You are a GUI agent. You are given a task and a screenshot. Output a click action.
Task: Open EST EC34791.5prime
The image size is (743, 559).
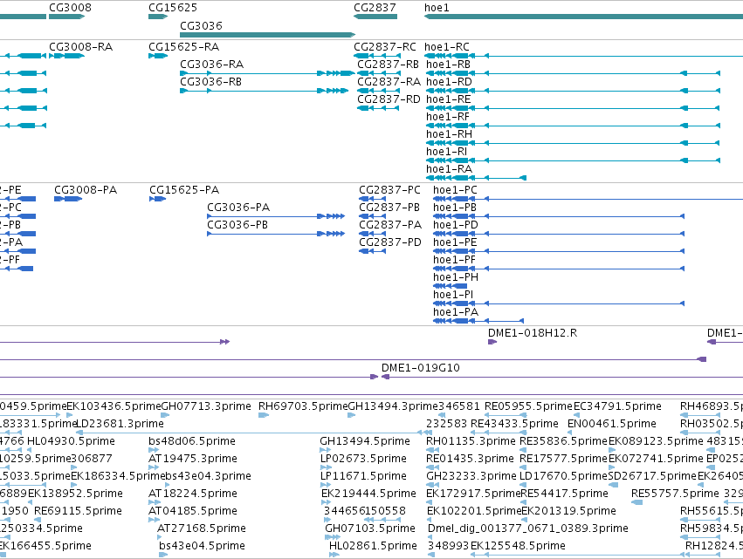click(x=617, y=406)
